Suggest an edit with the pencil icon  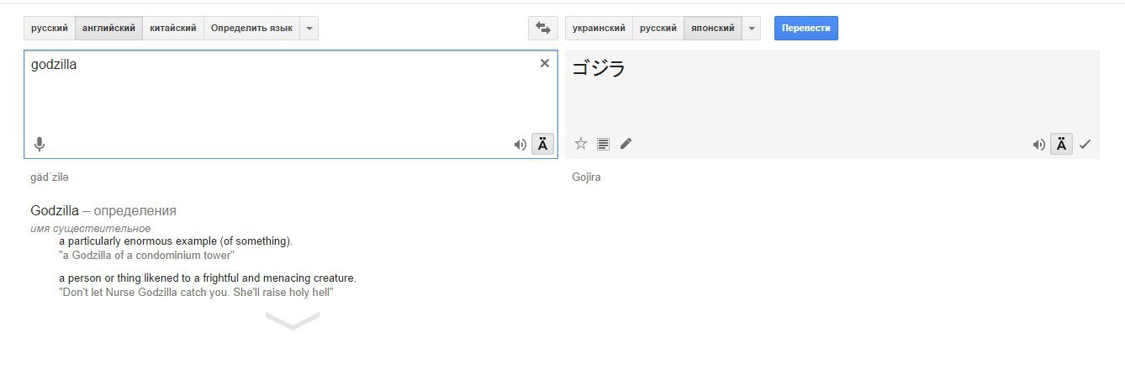[626, 144]
